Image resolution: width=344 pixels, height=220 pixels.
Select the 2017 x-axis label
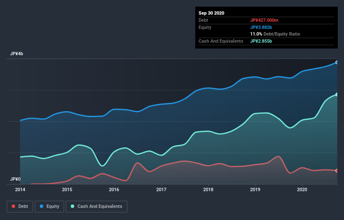click(x=161, y=189)
